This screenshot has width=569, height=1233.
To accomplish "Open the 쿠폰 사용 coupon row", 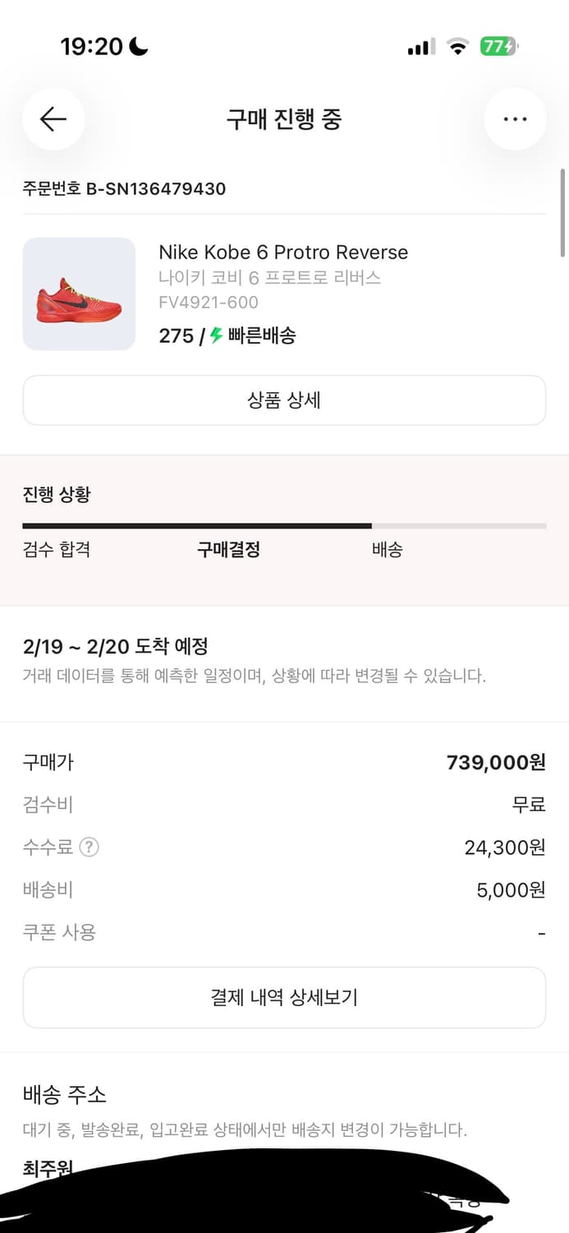I will (284, 932).
